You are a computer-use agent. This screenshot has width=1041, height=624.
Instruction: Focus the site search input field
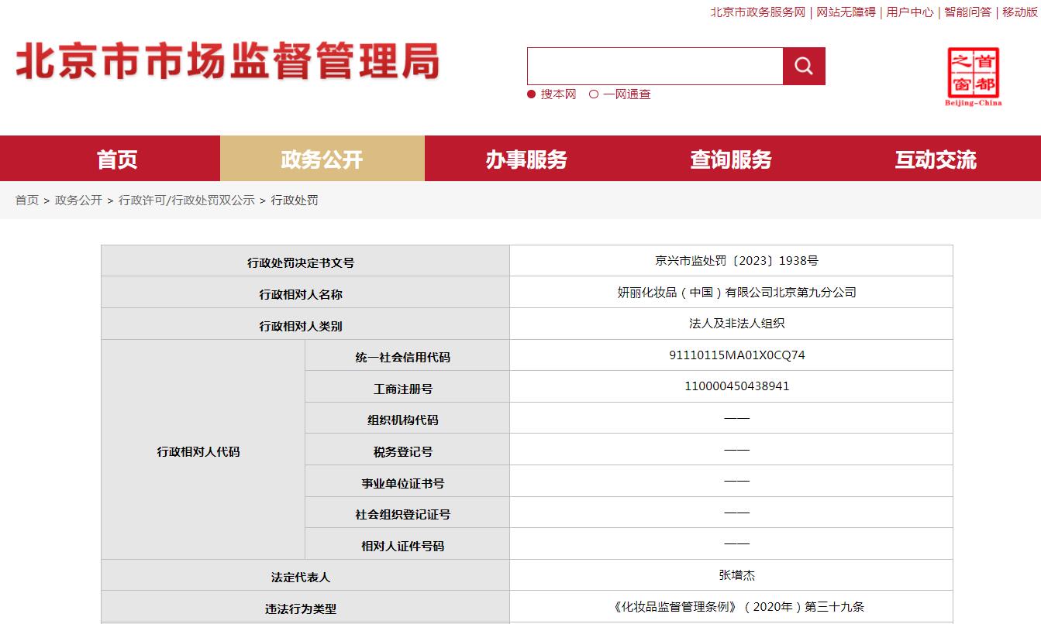click(x=655, y=66)
